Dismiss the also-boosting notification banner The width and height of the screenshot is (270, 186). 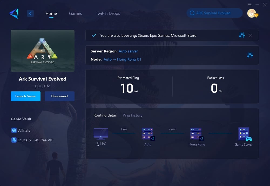[251, 35]
